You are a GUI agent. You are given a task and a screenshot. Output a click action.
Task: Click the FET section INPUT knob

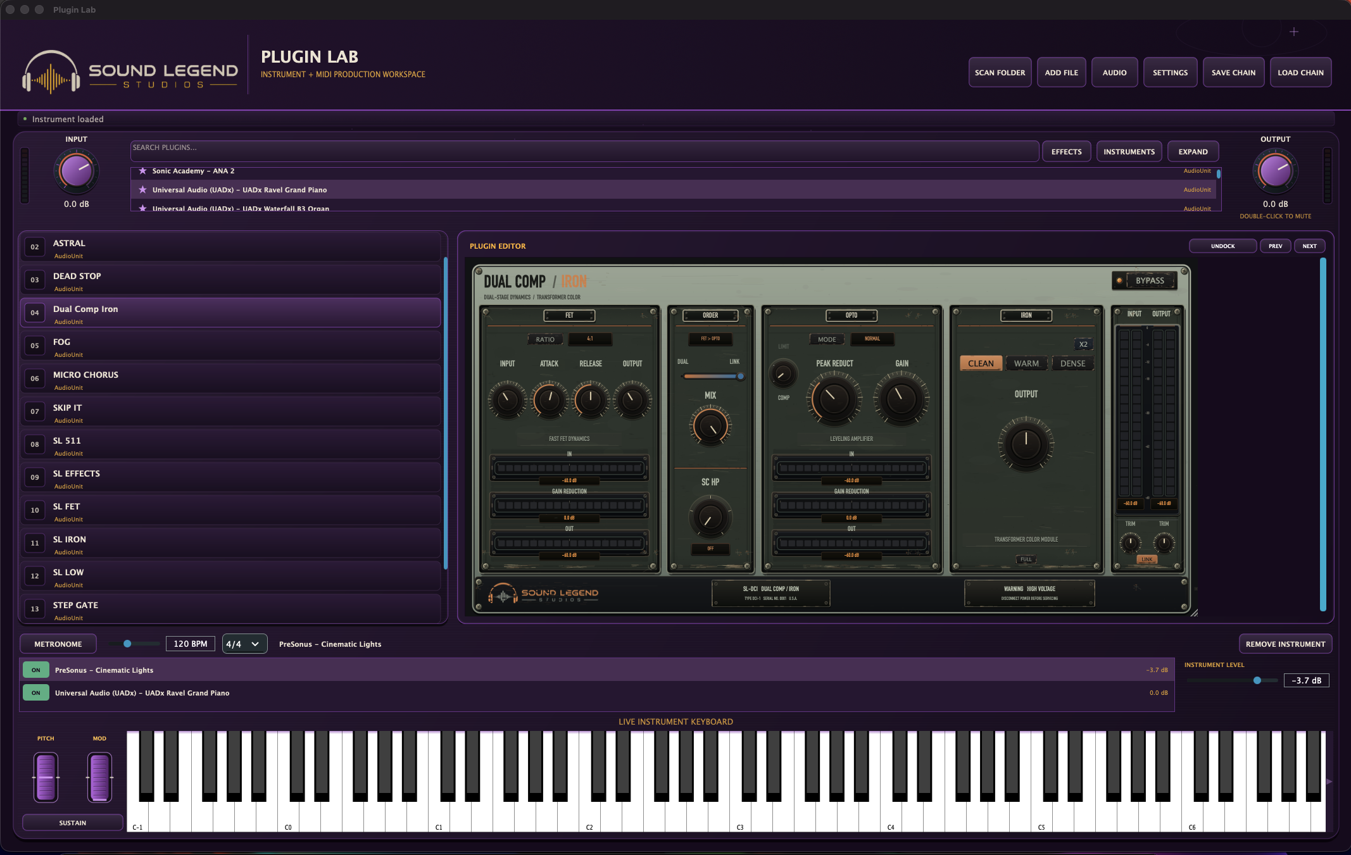click(507, 399)
